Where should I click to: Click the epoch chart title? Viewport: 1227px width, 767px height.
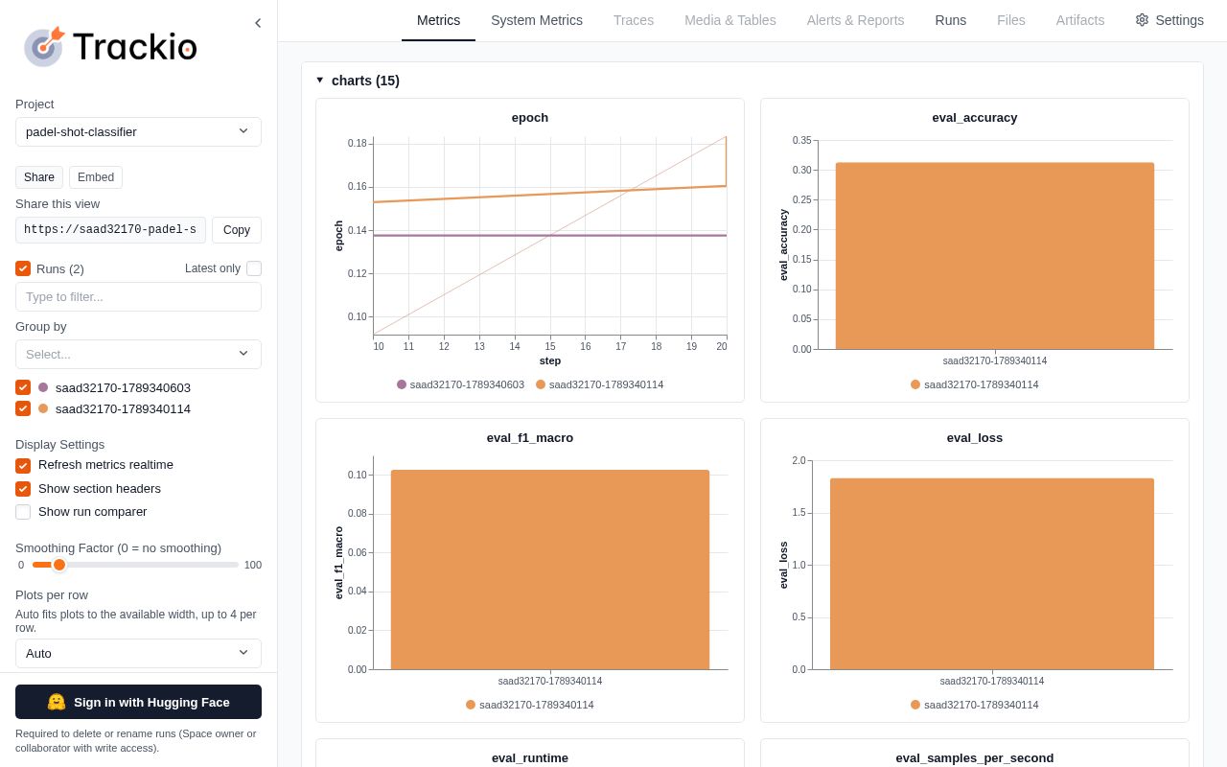pyautogui.click(x=530, y=118)
